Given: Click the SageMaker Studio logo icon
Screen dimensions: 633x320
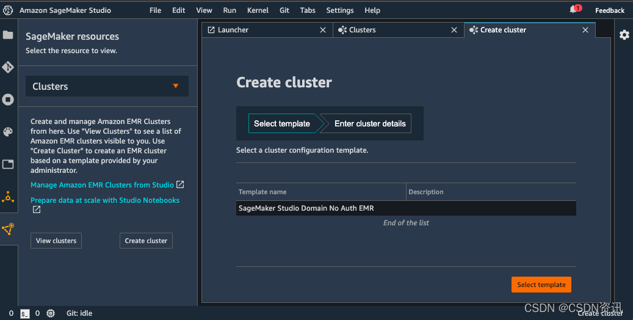Looking at the screenshot, I should click(8, 10).
